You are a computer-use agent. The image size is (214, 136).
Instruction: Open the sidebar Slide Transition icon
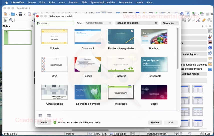point(210,59)
